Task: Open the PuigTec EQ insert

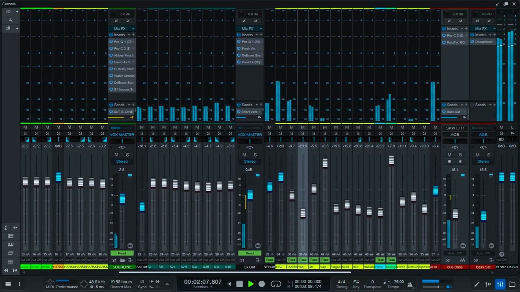Action: [x=455, y=42]
